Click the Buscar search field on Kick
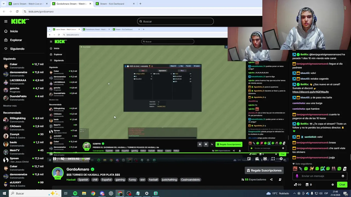351x197 pixels. (x=175, y=21)
